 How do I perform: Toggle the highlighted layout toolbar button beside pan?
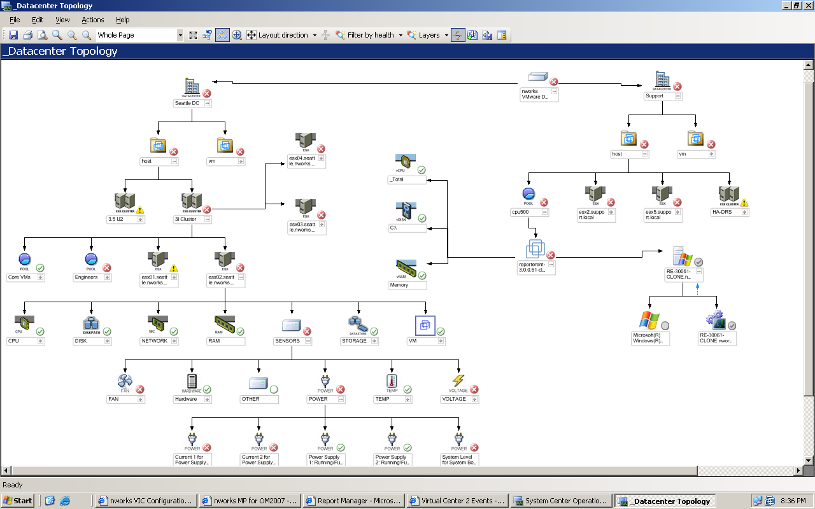[x=222, y=35]
